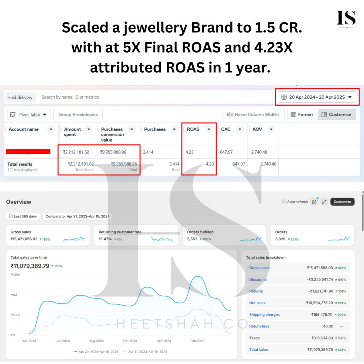Click the Customise columns panel icon
364x364 pixels.
tap(324, 114)
